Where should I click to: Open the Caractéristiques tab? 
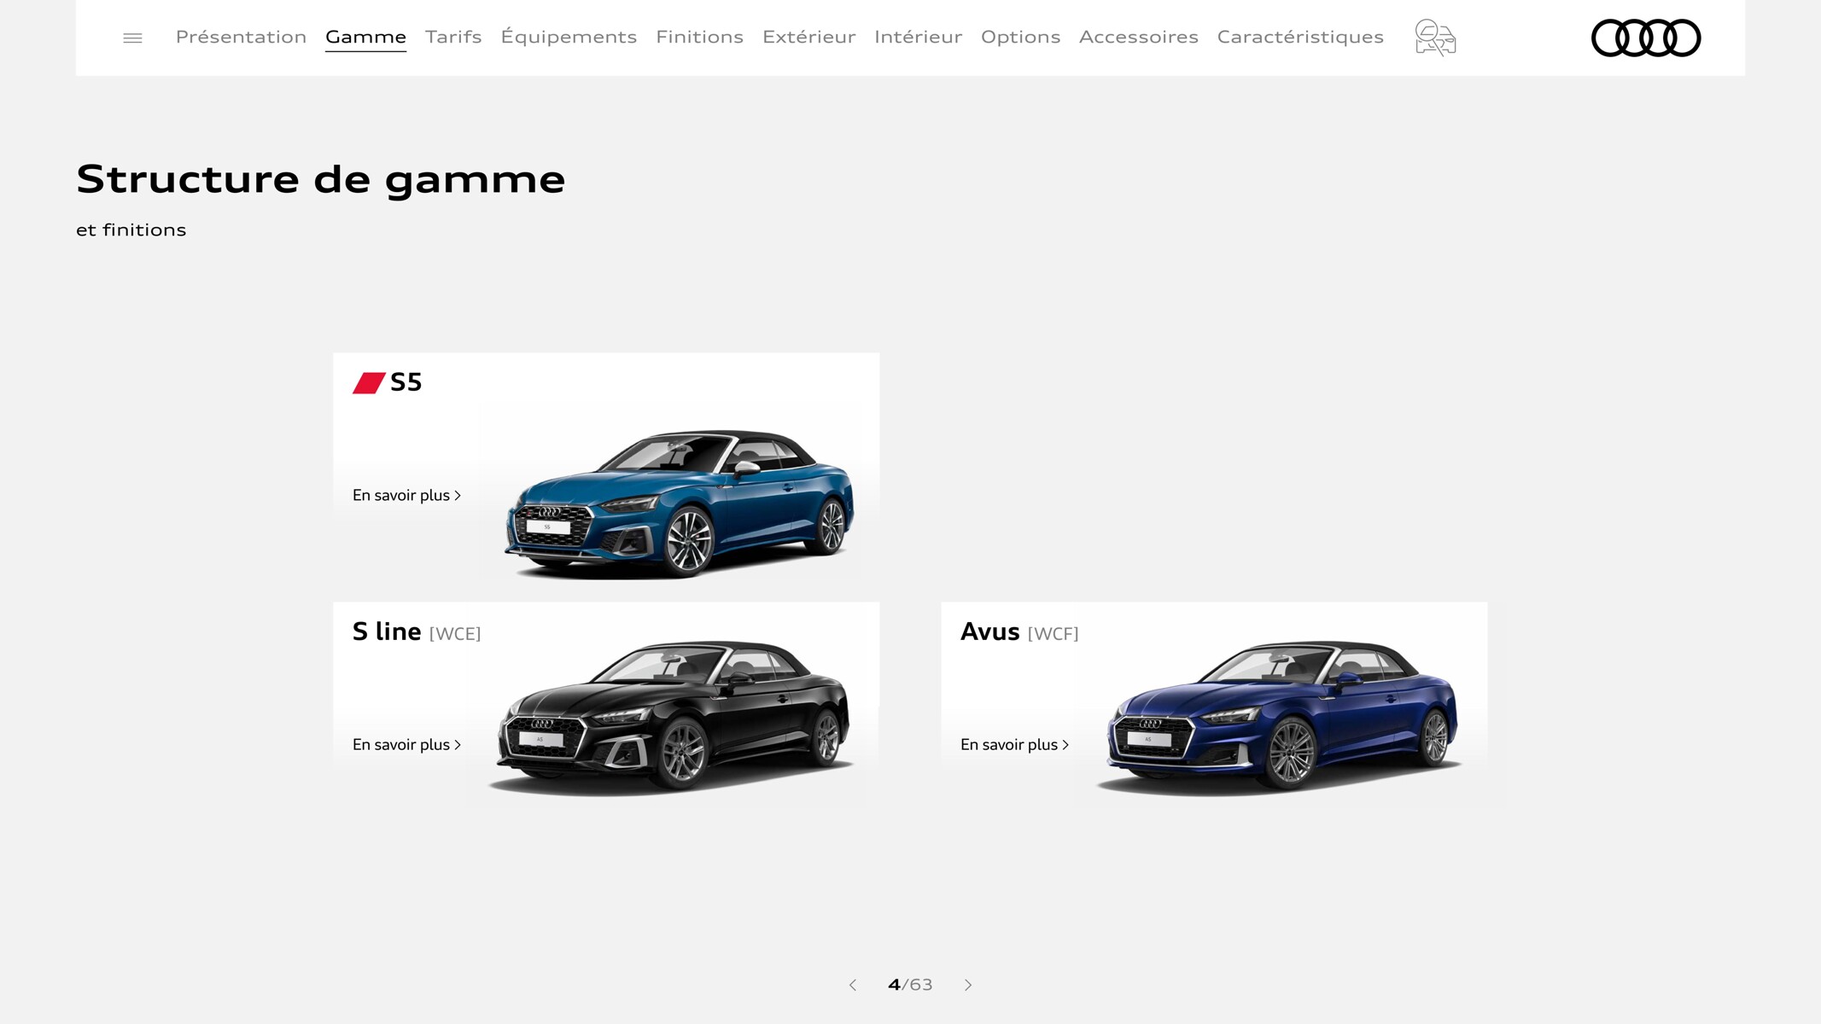[x=1299, y=37]
